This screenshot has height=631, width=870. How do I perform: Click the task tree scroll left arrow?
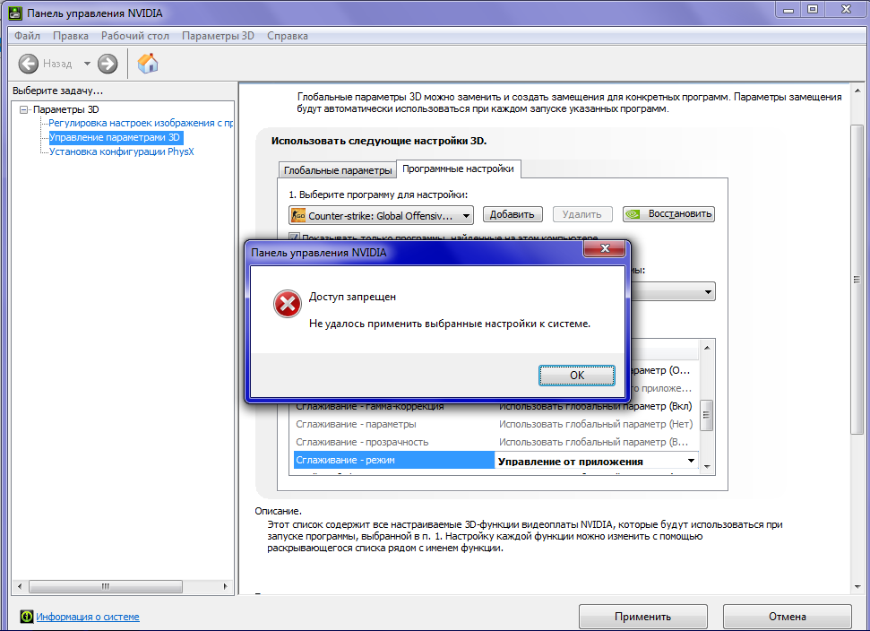coord(20,586)
